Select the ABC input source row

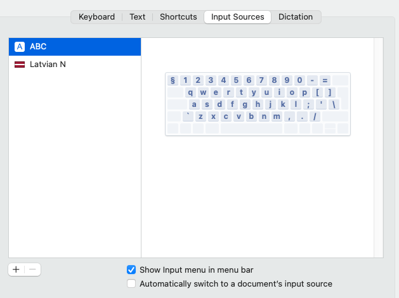(x=75, y=47)
